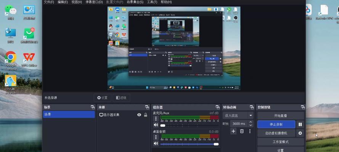Undock the 来源 sources panel via float icon
The height and width of the screenshot is (152, 339).
click(147, 107)
